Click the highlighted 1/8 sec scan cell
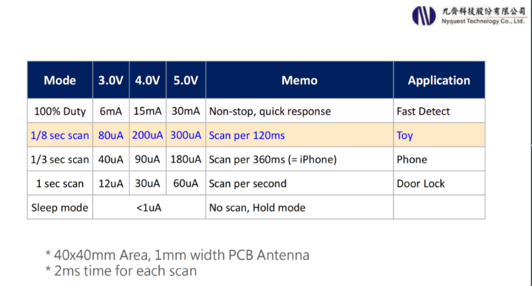This screenshot has width=532, height=286. [60, 135]
